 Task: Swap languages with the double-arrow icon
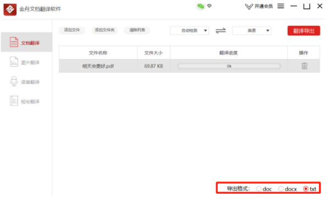221,31
